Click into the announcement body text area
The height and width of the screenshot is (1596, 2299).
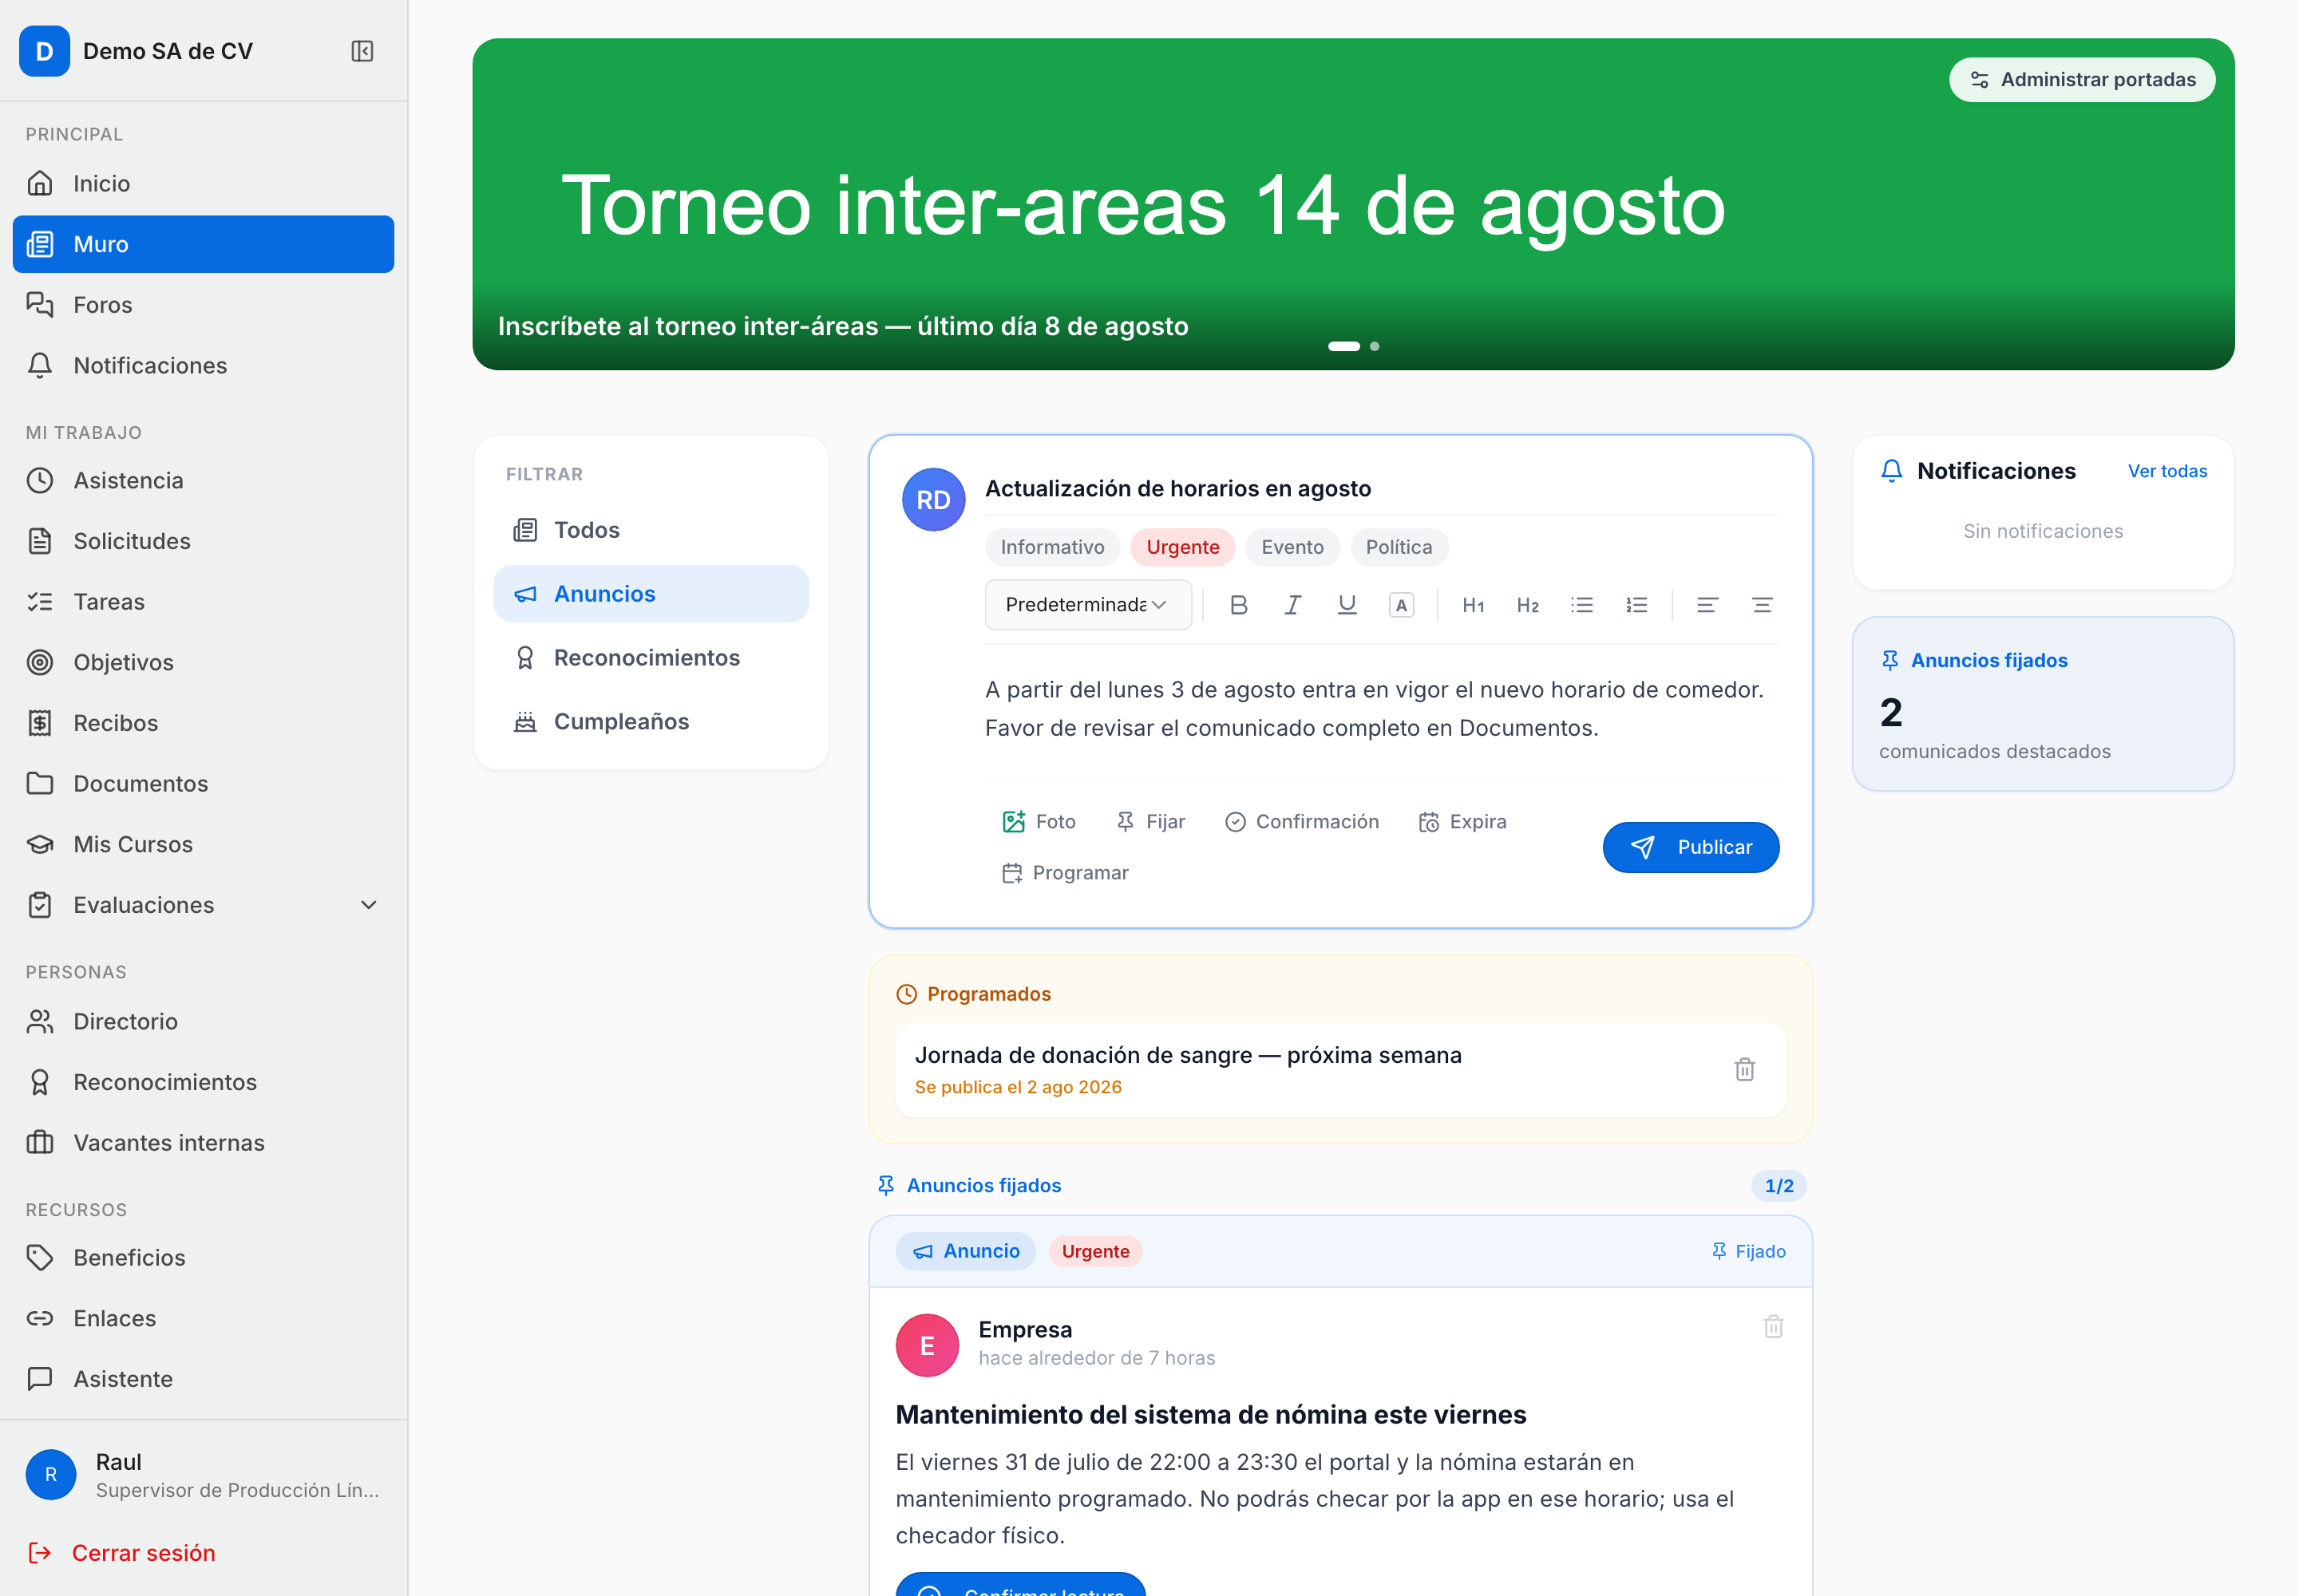click(1382, 710)
